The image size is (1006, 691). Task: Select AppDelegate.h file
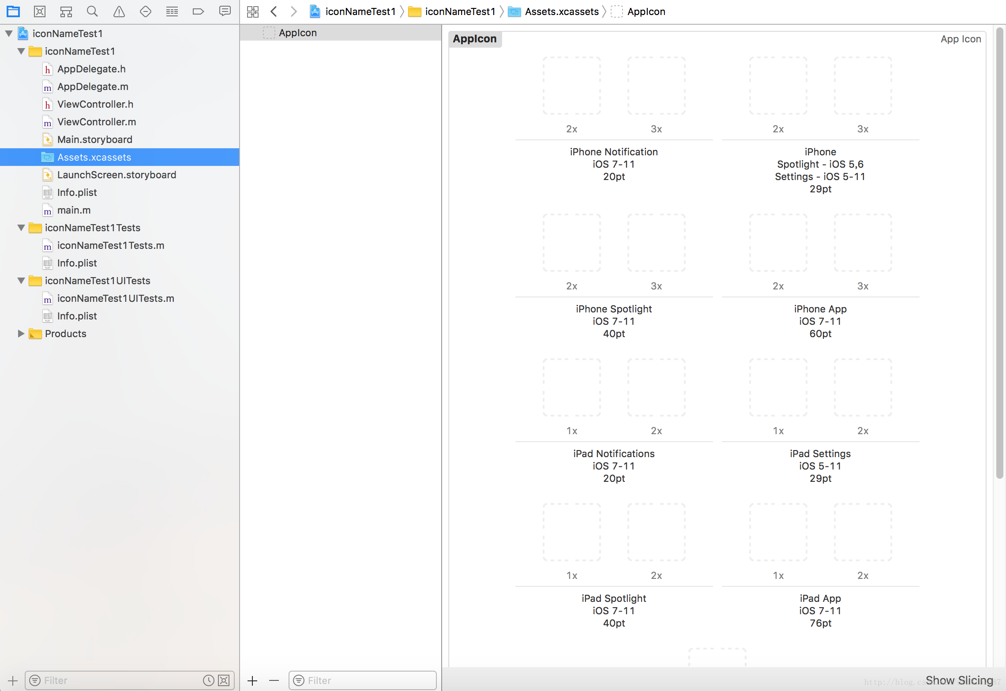click(91, 69)
